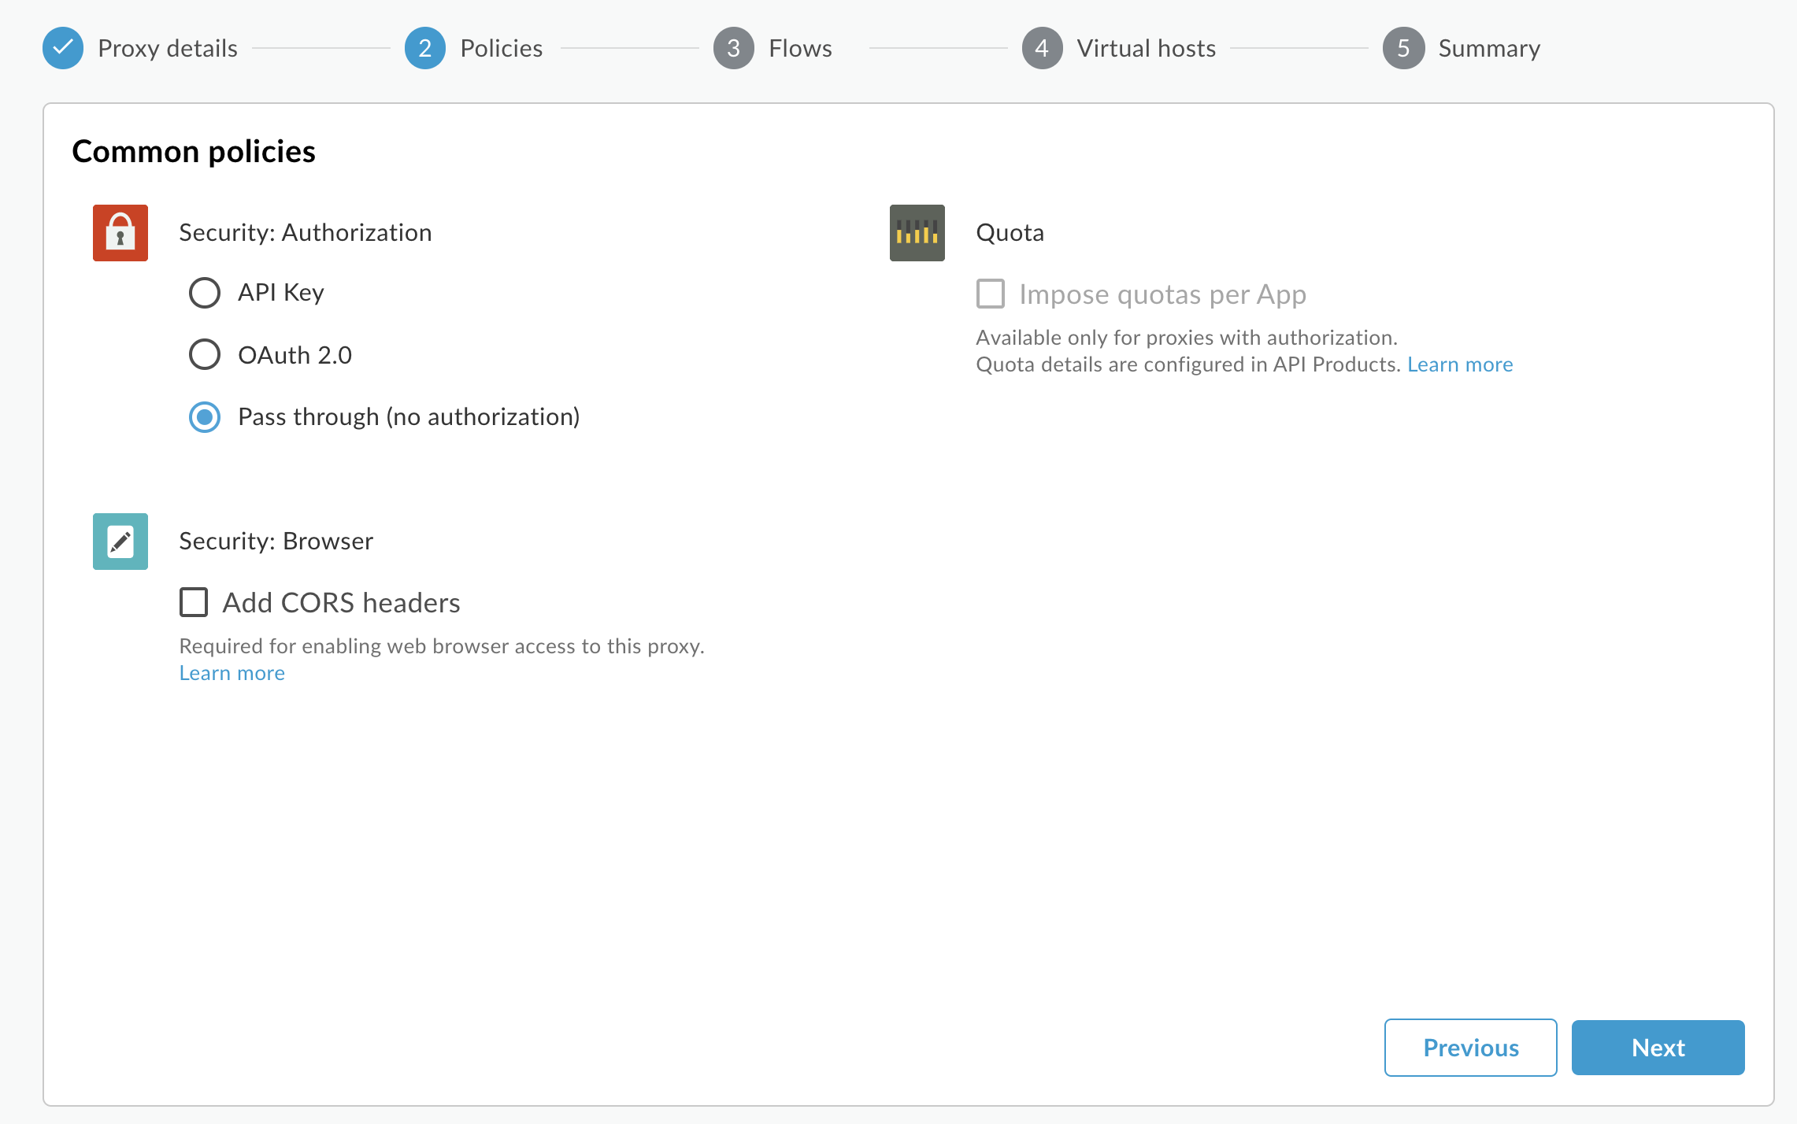The image size is (1797, 1124).
Task: Click the Quota bar chart icon
Action: click(916, 231)
